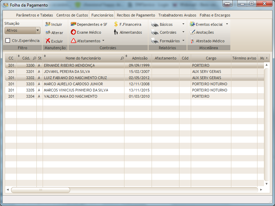
Task: Switch to Recibos de Pagamento tab
Action: [136, 15]
